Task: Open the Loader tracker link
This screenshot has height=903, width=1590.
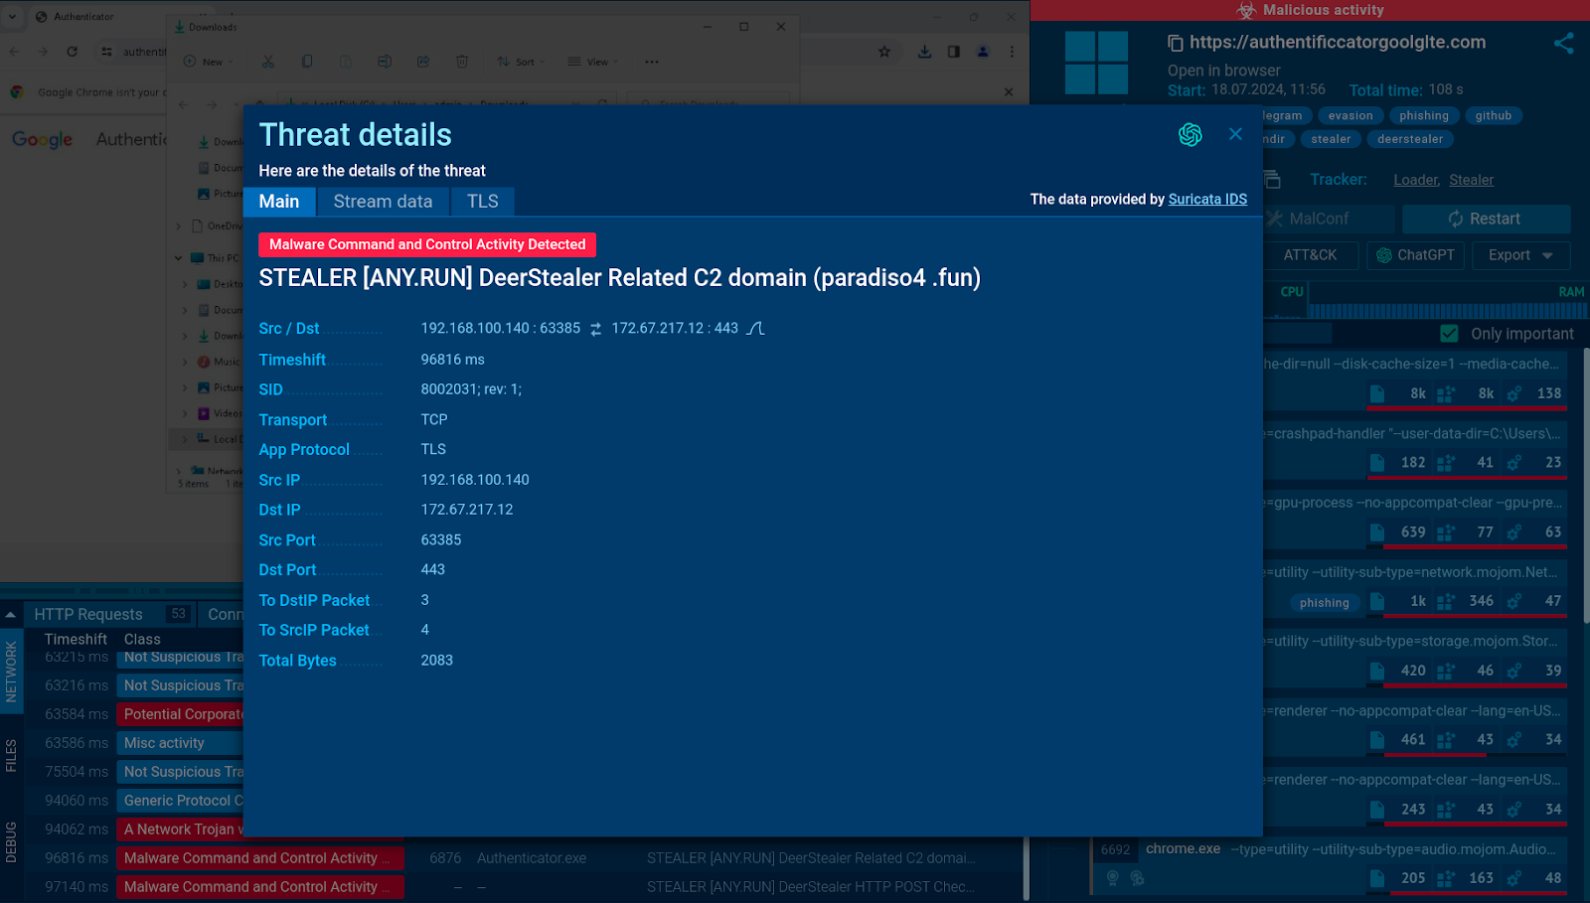Action: tap(1416, 180)
